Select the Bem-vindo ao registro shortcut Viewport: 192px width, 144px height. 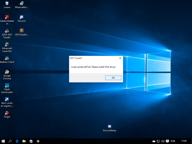coord(7,102)
